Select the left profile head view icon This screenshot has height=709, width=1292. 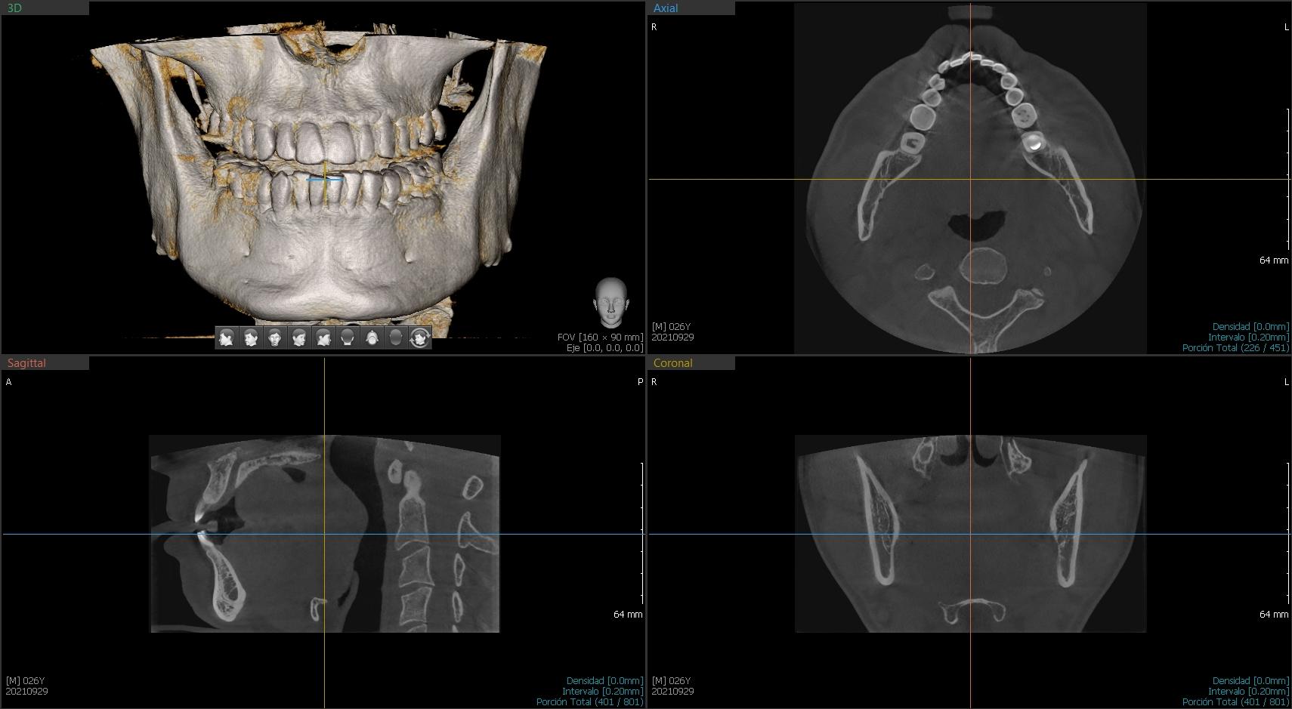pyautogui.click(x=226, y=338)
